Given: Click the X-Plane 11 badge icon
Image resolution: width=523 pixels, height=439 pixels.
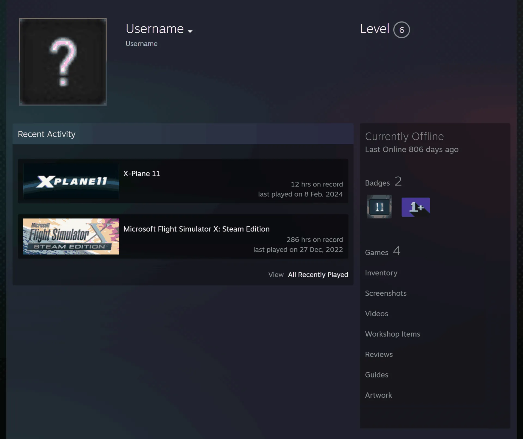Looking at the screenshot, I should click(x=379, y=207).
